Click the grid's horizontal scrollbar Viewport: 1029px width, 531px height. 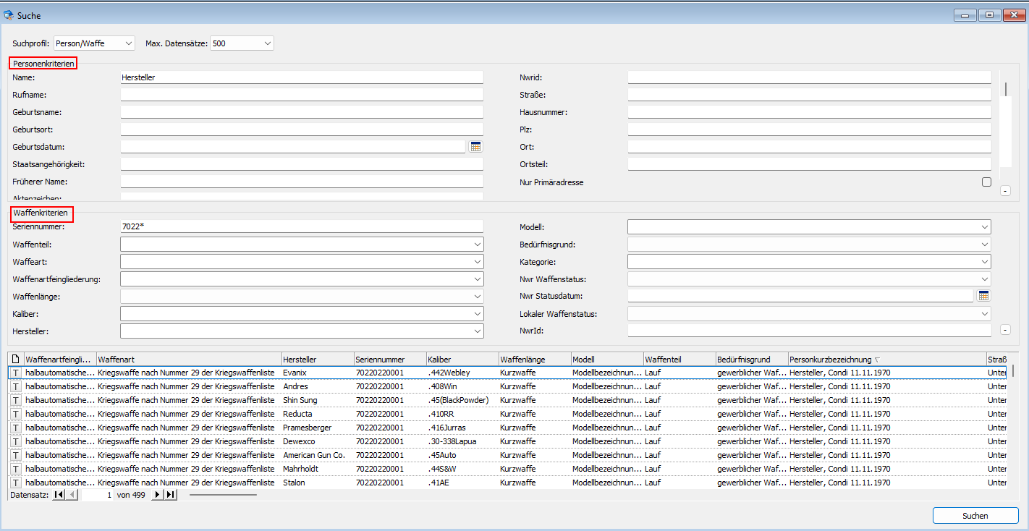coord(223,495)
